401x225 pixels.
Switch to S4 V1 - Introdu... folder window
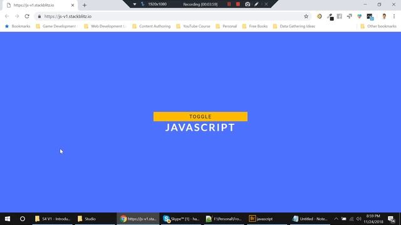click(x=53, y=219)
